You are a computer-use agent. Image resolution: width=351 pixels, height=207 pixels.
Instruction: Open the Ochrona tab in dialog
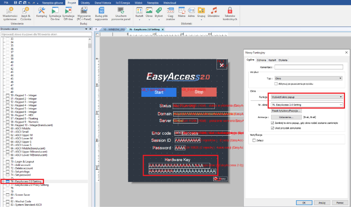point(261,60)
